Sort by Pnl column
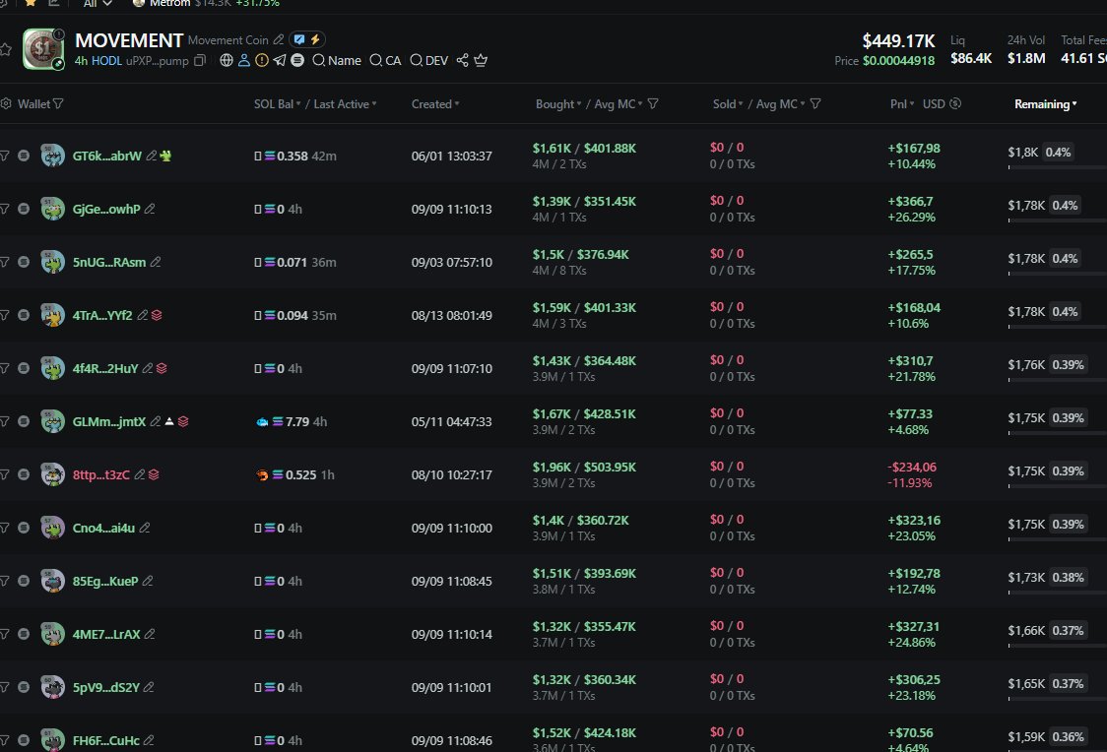This screenshot has width=1107, height=752. pos(901,103)
